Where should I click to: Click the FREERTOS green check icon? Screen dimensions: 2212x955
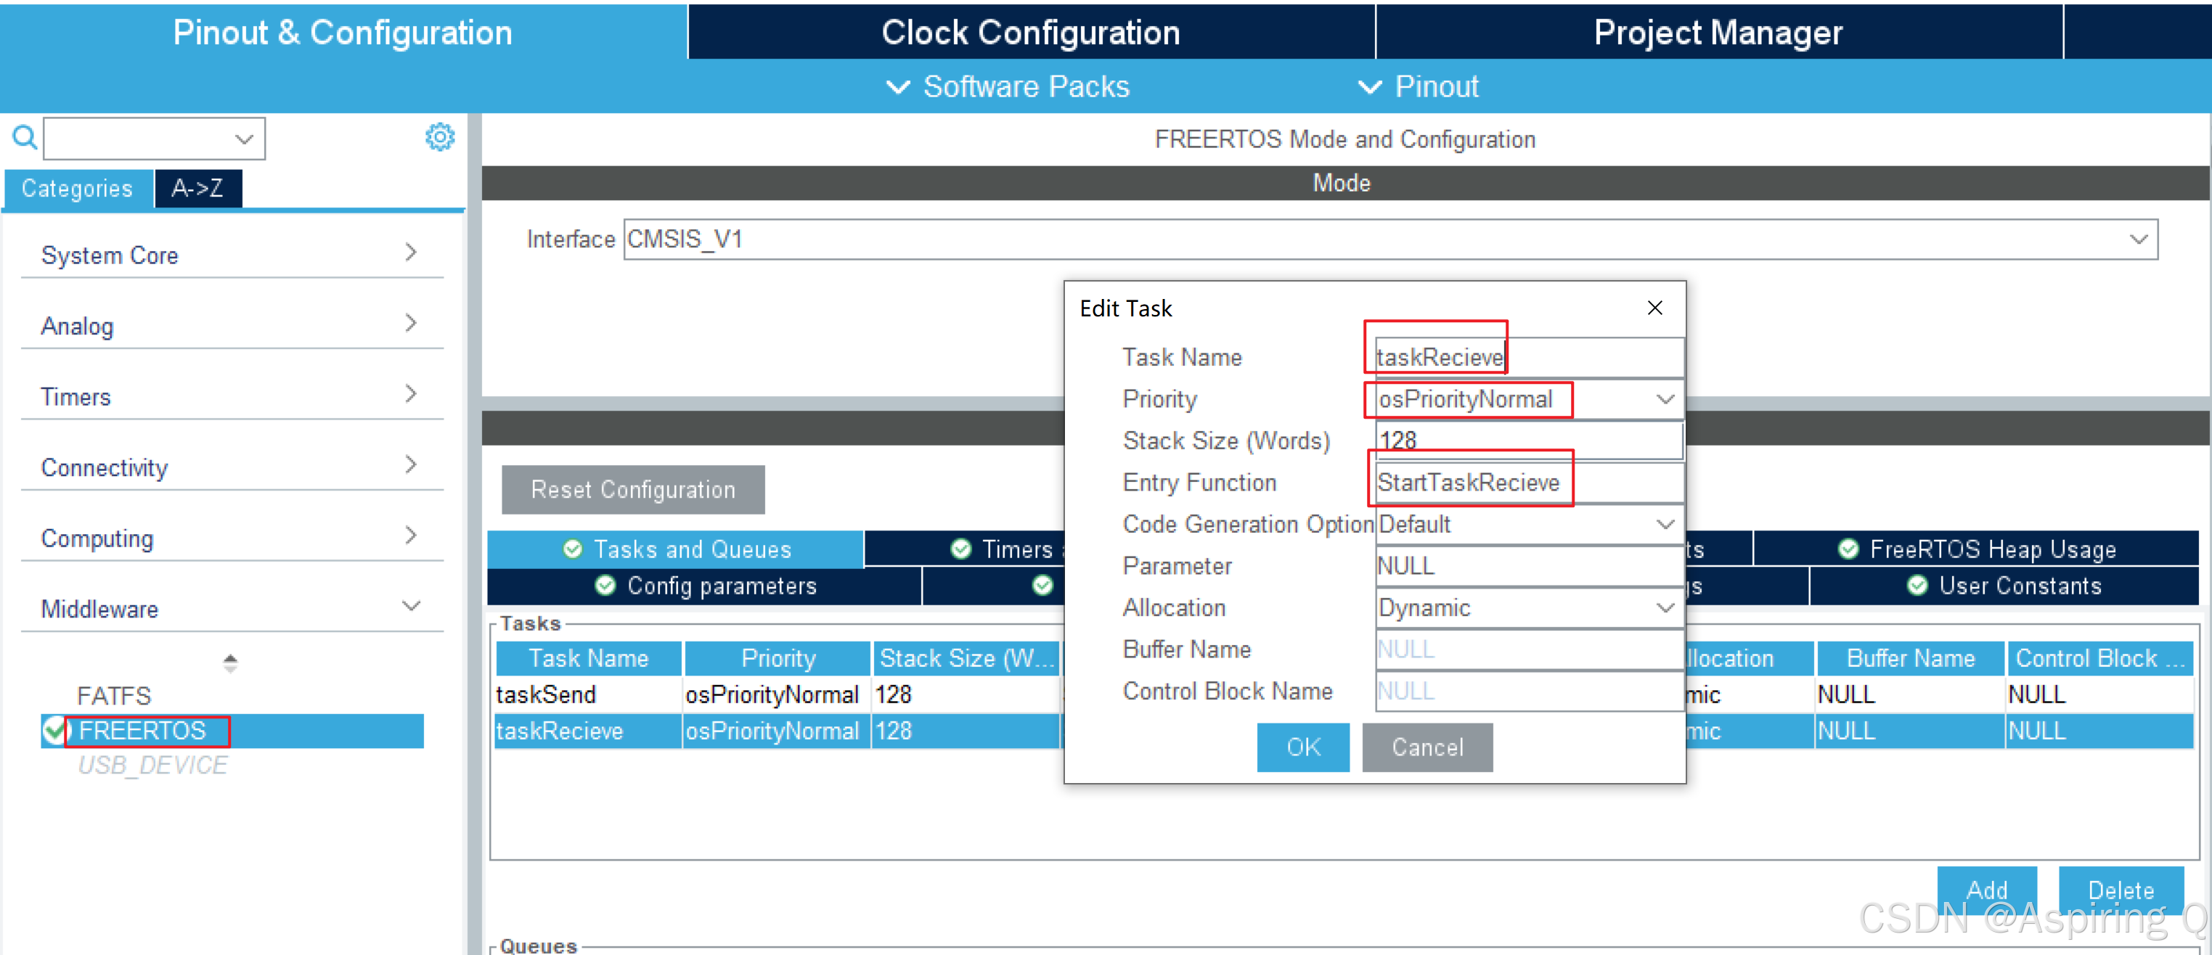54,731
